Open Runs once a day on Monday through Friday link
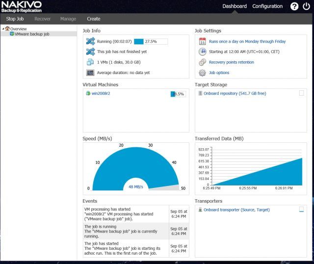 [247, 41]
